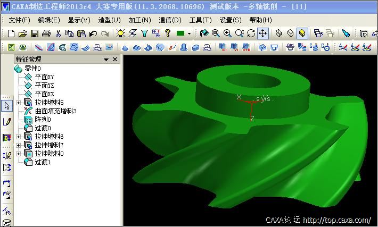Select the 零件0 root node
Viewport: 378px width, 227px height.
click(x=32, y=69)
